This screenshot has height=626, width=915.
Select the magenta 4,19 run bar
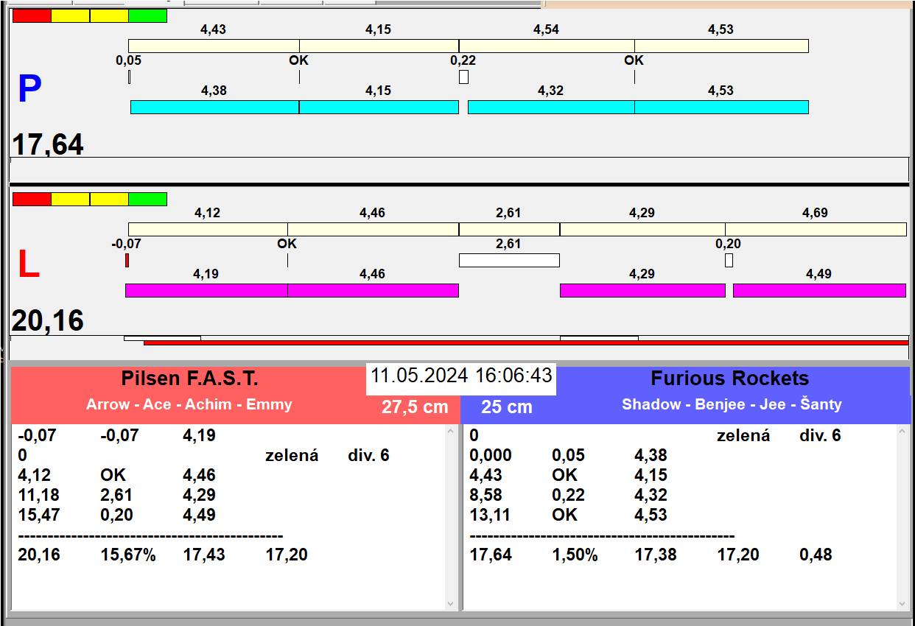(206, 290)
